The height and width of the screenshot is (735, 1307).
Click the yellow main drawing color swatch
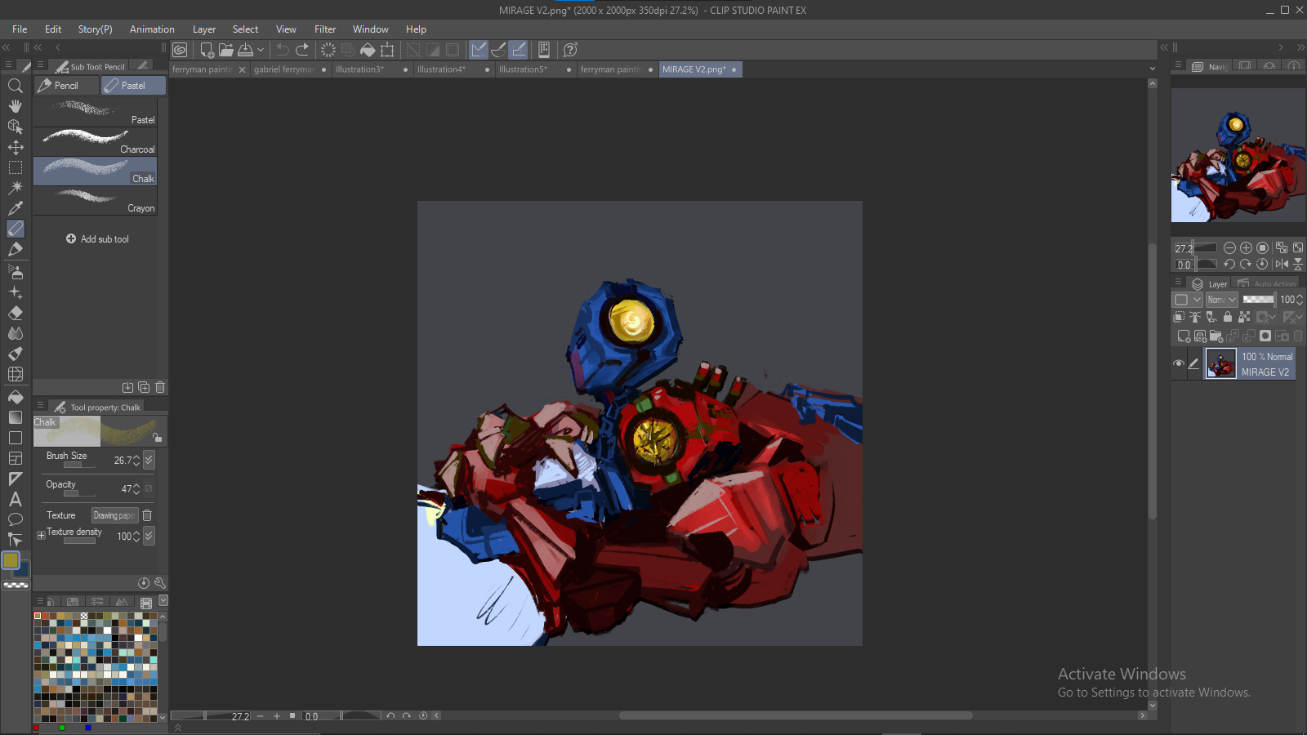(11, 560)
